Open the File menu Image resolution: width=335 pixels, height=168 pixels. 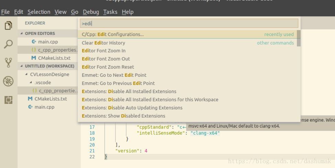click(x=5, y=12)
